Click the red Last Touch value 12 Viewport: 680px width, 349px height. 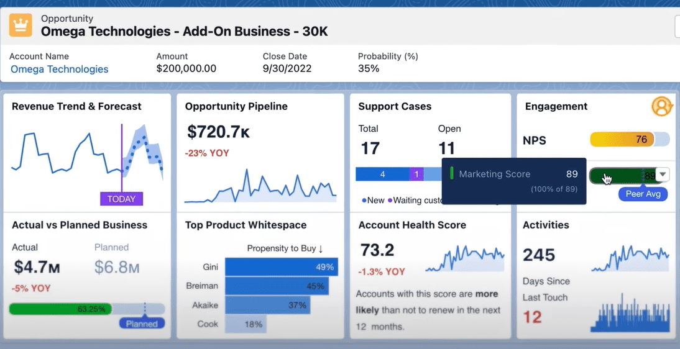pos(533,317)
